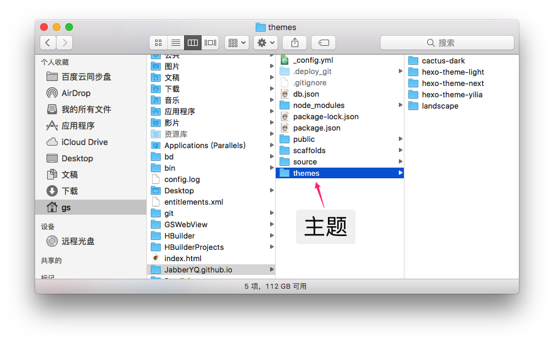
Task: Select the package.json file
Action: (x=317, y=128)
